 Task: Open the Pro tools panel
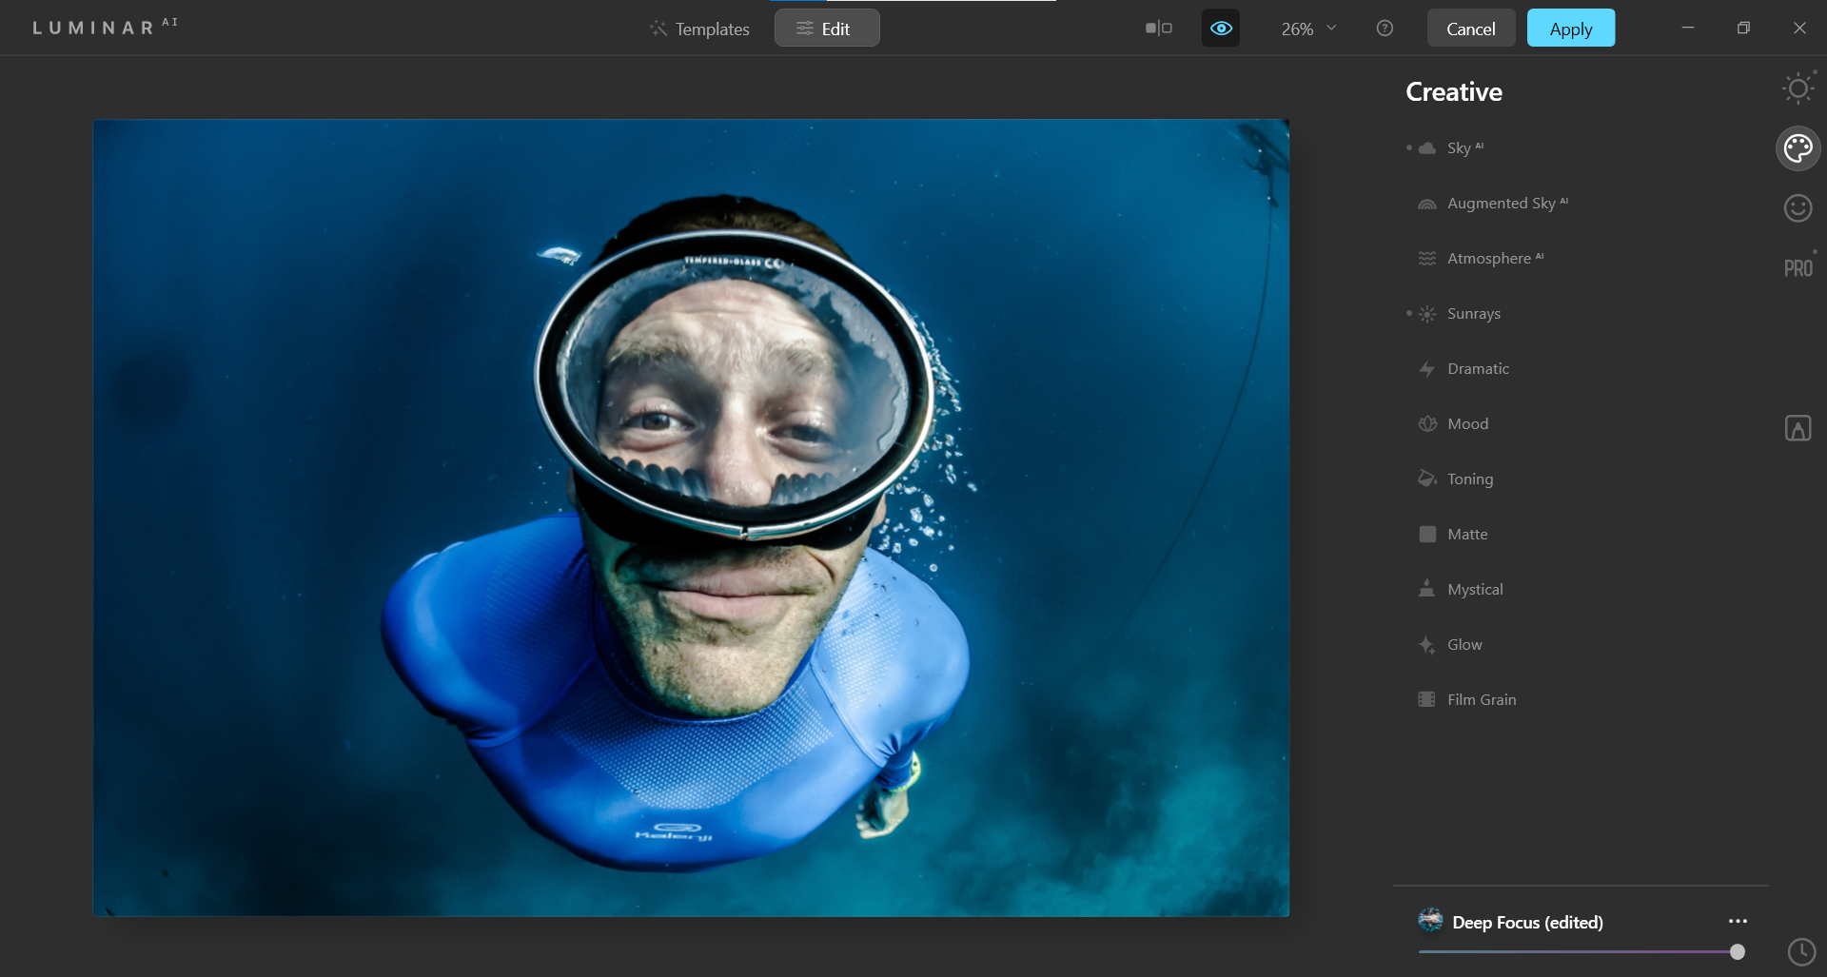(x=1798, y=266)
